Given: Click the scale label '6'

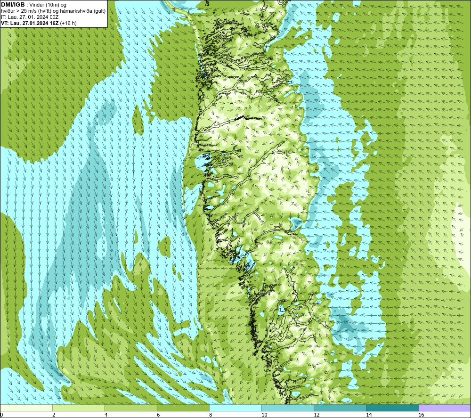Looking at the screenshot, I should click(x=158, y=415).
